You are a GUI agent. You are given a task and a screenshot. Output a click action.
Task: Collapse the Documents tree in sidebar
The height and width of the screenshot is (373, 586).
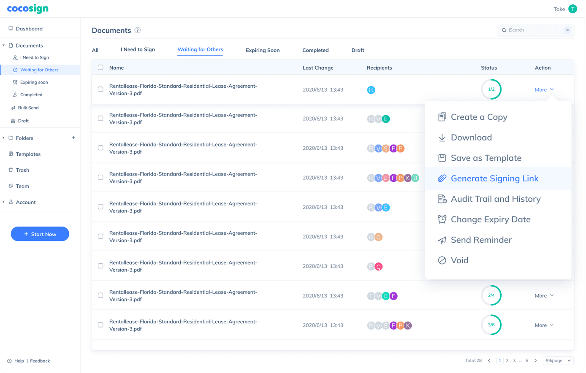(x=4, y=45)
